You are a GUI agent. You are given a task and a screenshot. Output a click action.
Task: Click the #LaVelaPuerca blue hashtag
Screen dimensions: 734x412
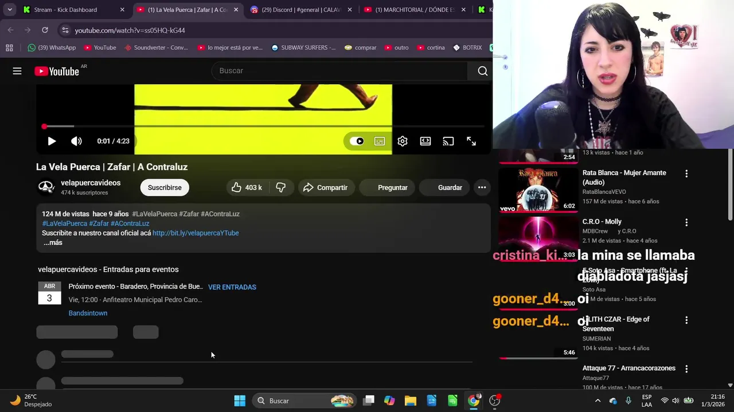[x=65, y=224]
